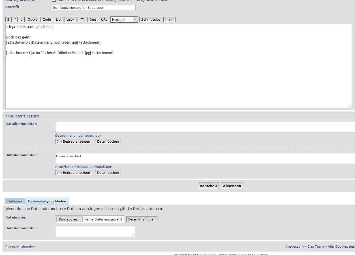Viewport: 355px width, 255px height.
Task: Click the Img BBCode button
Action: click(93, 20)
